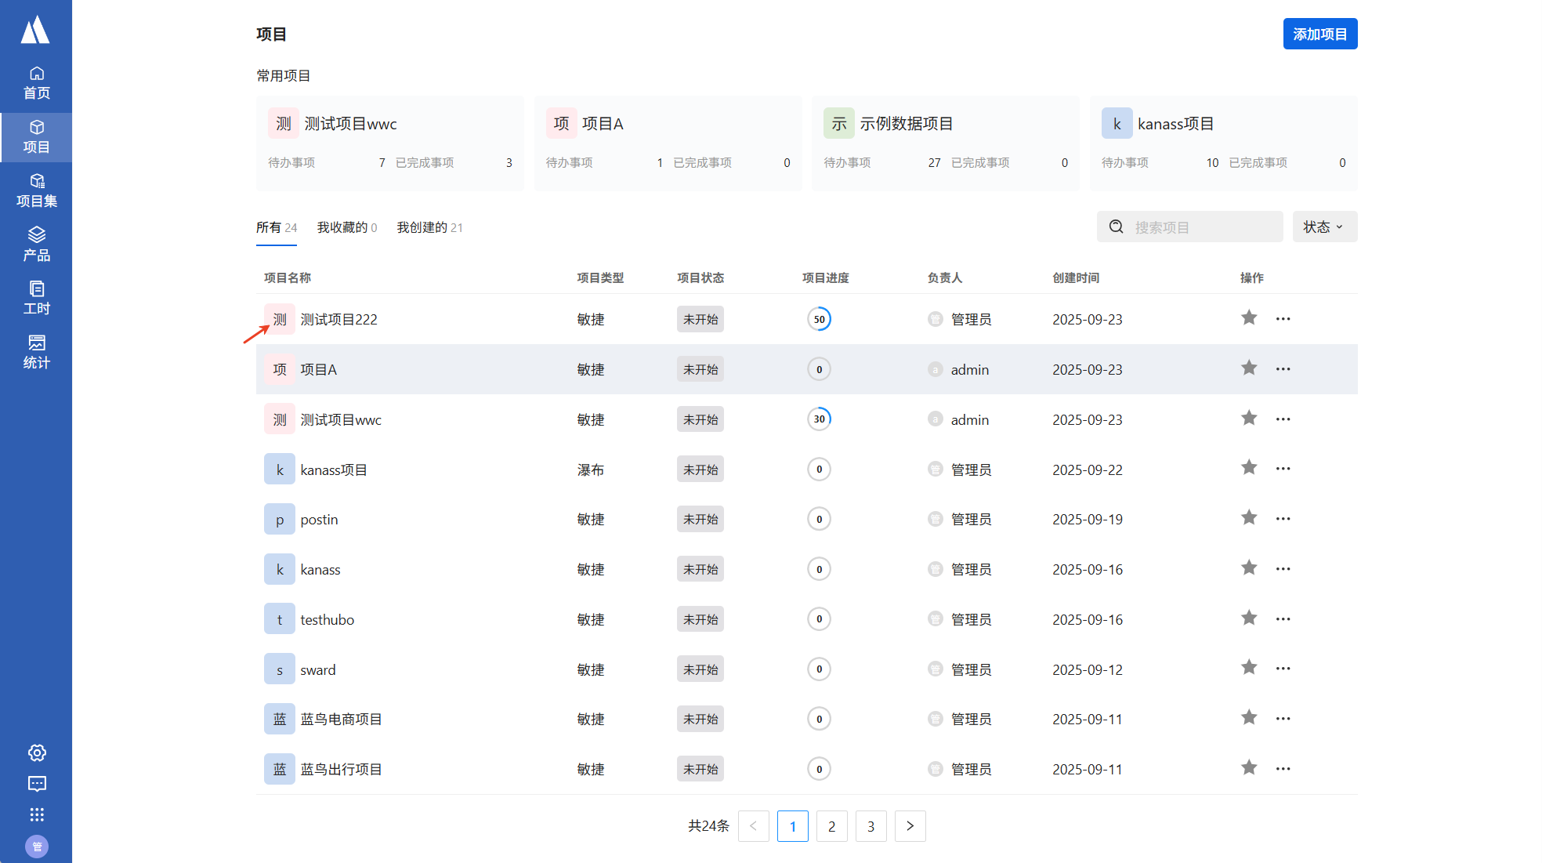Go to previous page arrow
The width and height of the screenshot is (1542, 863).
coord(753,826)
